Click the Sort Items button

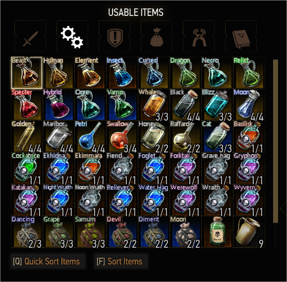121,261
